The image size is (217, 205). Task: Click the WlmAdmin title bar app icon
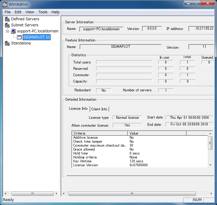coord(5,5)
